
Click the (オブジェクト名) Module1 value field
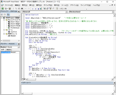pyautogui.click(x=15, y=52)
